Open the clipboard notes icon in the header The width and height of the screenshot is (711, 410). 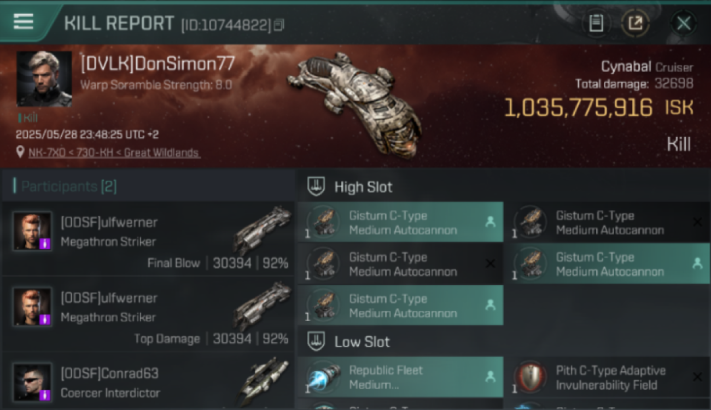[x=596, y=24]
